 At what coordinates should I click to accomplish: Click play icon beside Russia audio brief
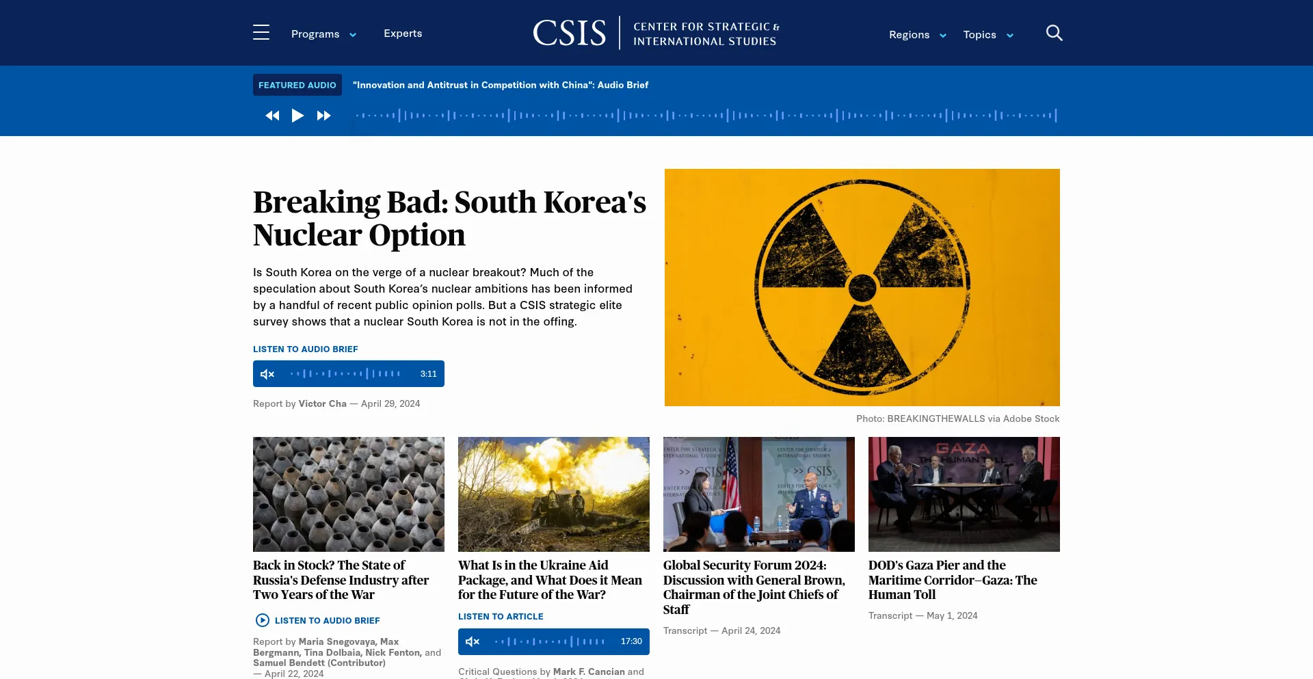pos(263,620)
